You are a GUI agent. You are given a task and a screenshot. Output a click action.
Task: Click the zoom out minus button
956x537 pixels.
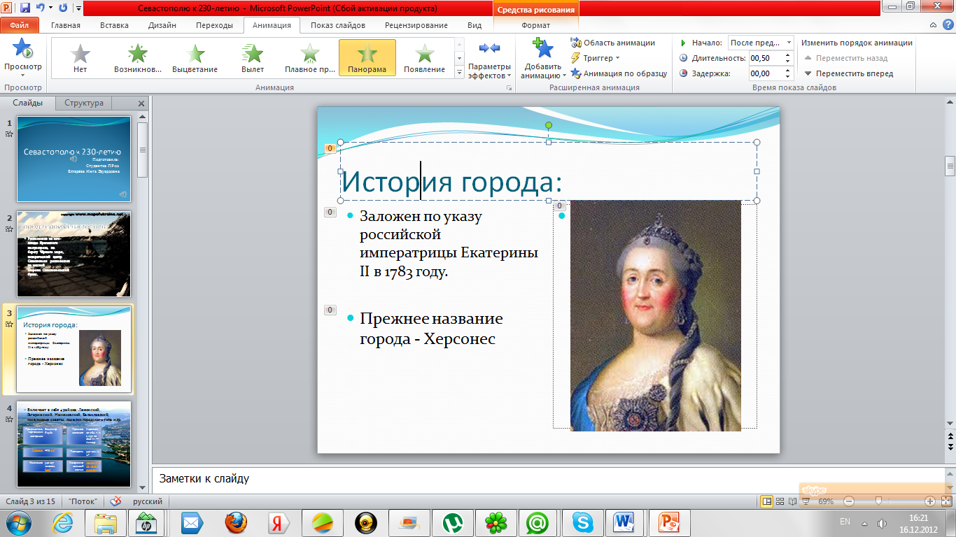[848, 501]
